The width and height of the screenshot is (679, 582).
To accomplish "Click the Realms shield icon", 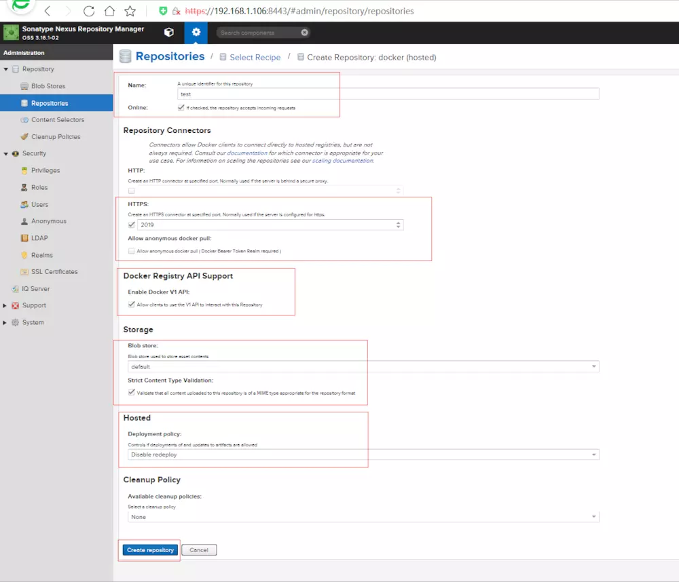I will [24, 255].
